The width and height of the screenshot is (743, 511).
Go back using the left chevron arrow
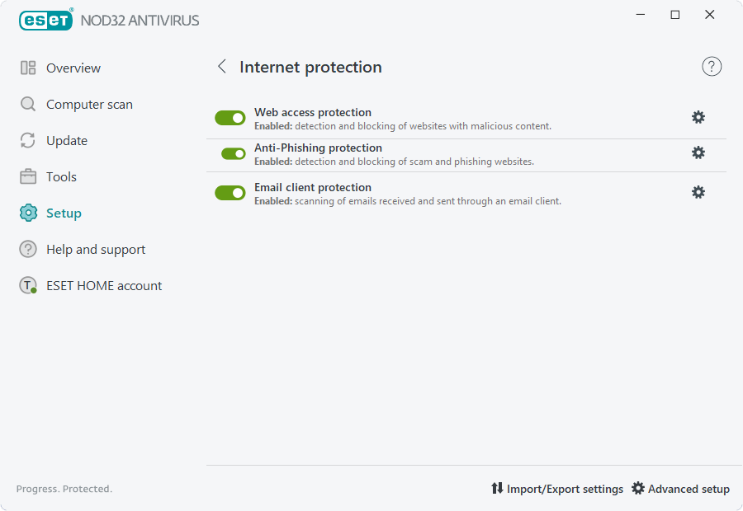pyautogui.click(x=222, y=66)
